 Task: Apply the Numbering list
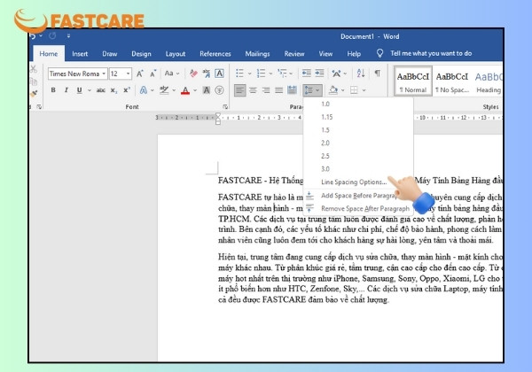click(x=261, y=74)
